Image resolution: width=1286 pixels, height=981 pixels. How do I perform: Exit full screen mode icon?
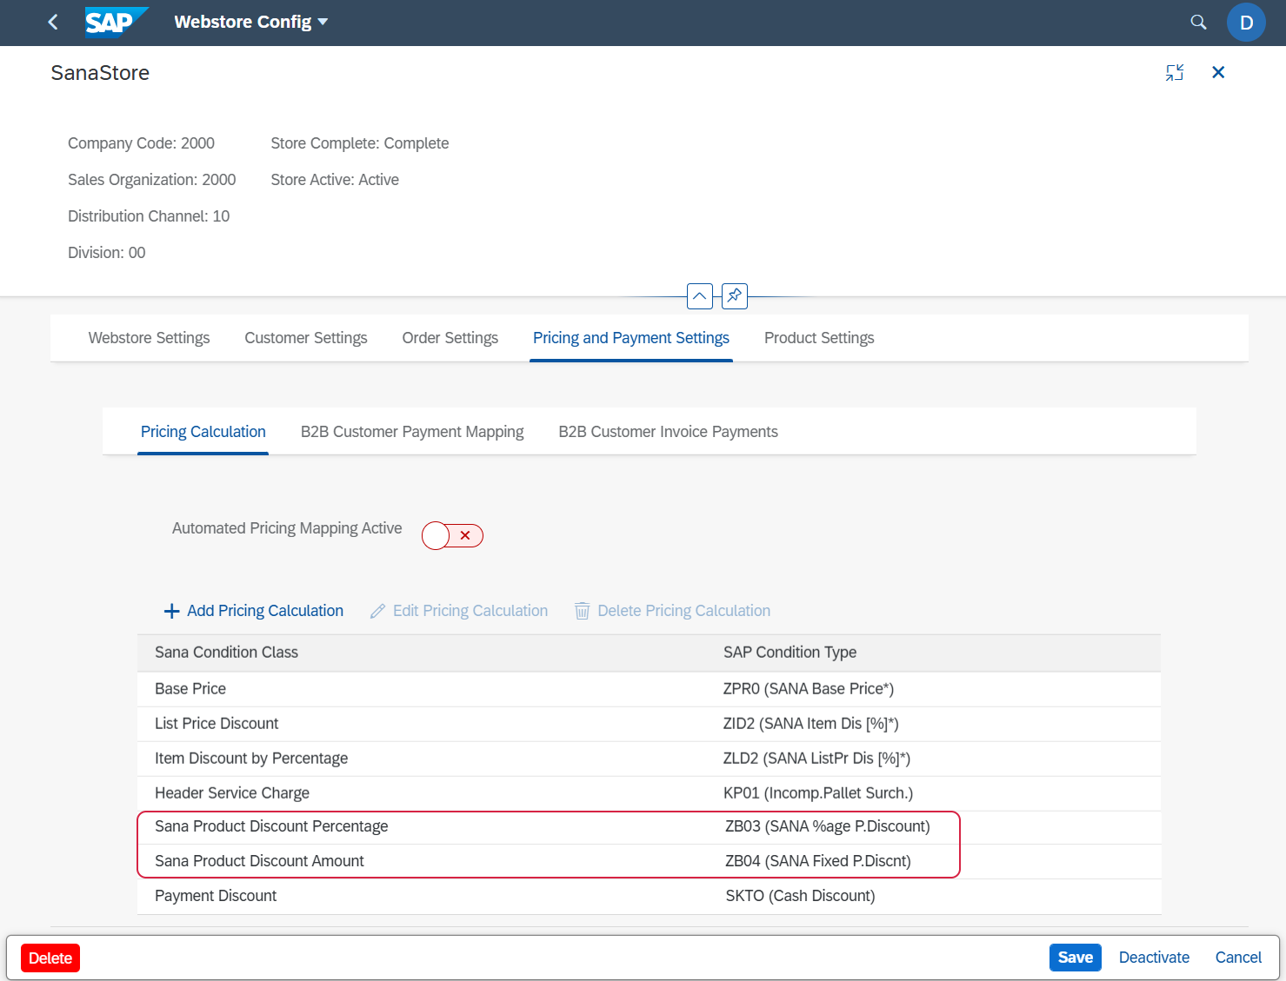[x=1175, y=72]
